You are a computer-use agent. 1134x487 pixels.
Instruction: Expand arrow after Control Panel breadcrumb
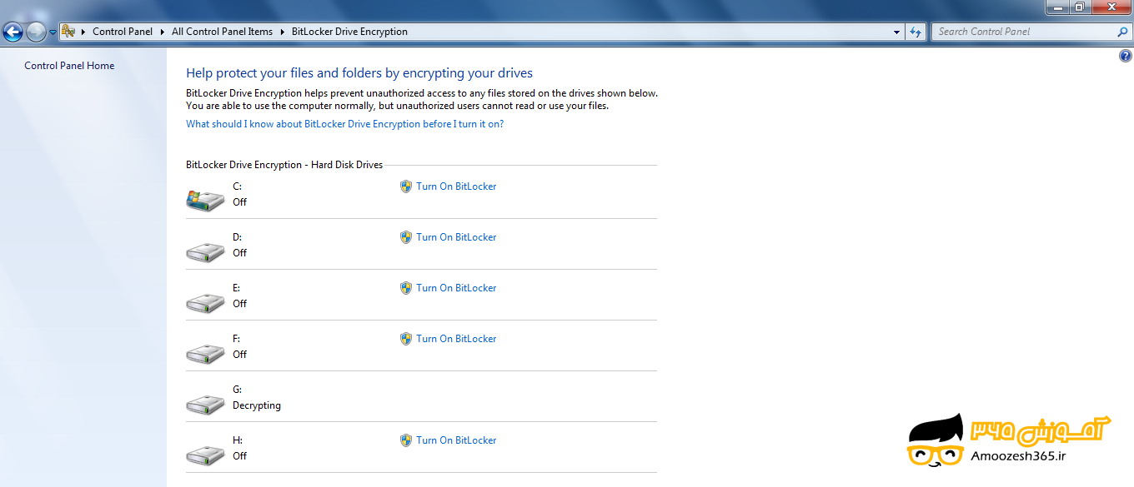tap(162, 32)
